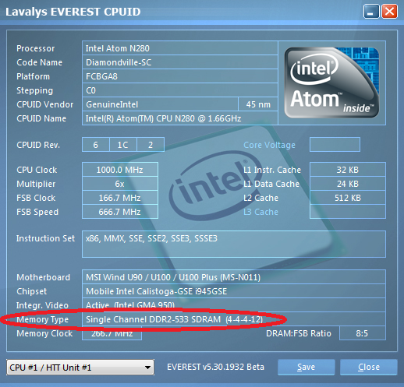Click the Memory Clock value 266.7 MHz

tap(112, 333)
